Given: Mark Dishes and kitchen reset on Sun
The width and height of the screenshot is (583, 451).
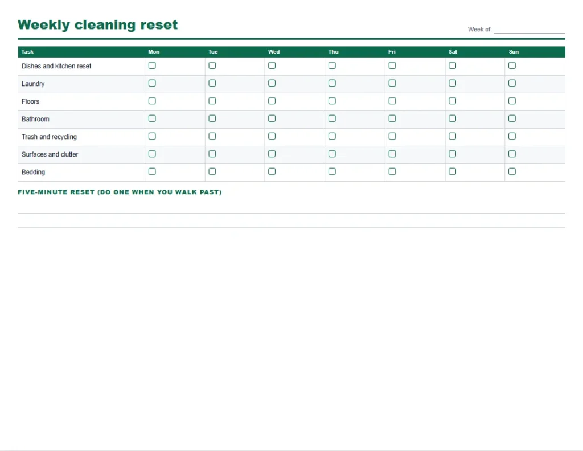Looking at the screenshot, I should point(512,65).
